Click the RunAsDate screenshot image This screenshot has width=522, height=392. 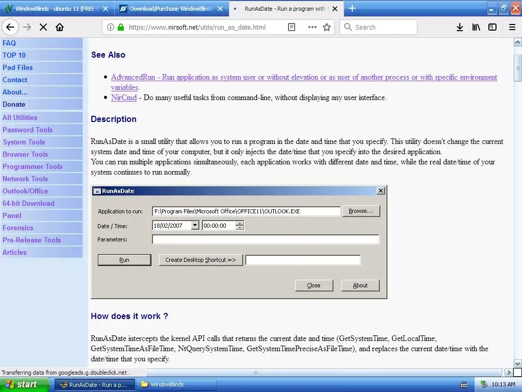click(239, 242)
